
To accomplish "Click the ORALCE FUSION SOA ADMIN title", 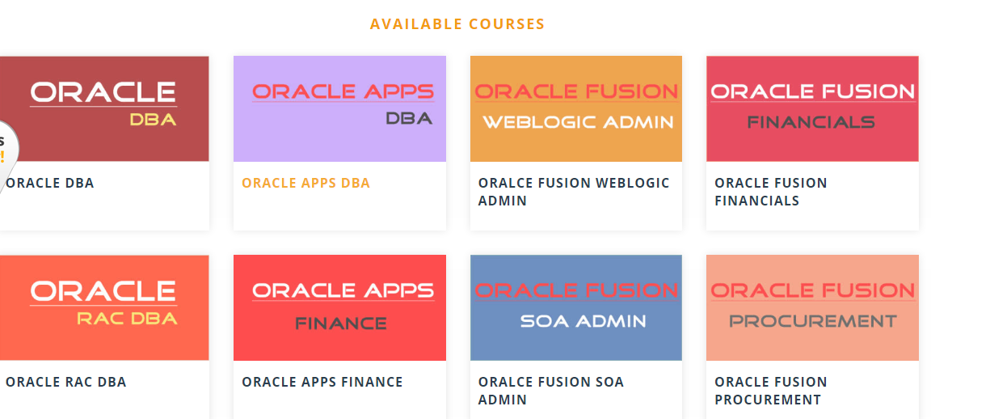I will (551, 391).
